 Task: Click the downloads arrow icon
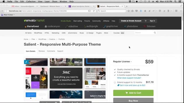pos(141,11)
